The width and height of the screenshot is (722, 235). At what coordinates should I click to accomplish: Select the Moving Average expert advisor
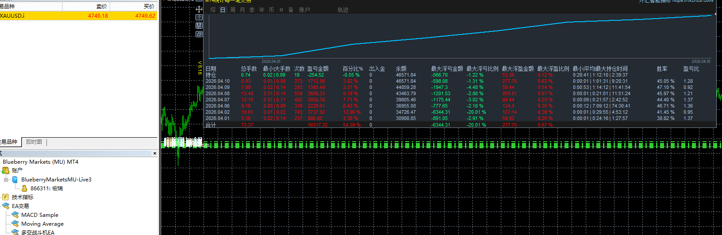point(42,224)
